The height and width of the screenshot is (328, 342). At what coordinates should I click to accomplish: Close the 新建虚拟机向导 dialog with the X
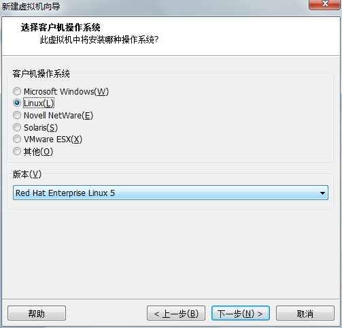pos(325,4)
